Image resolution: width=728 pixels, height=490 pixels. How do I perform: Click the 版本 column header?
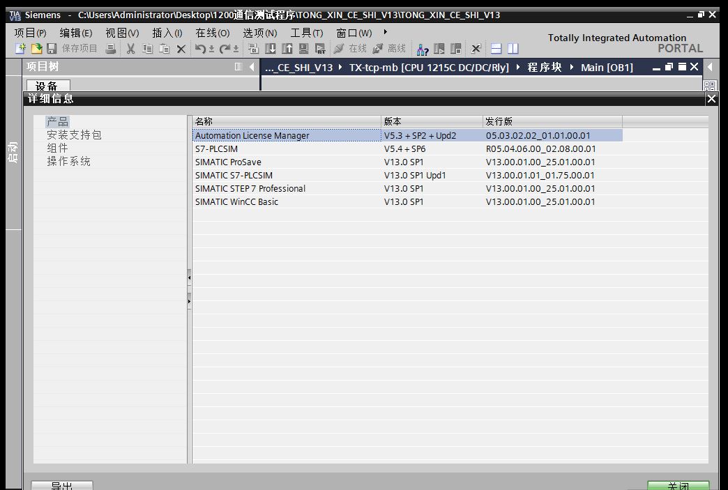point(432,121)
